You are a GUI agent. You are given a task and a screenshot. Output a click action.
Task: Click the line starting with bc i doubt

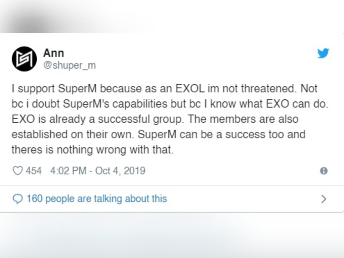click(x=170, y=104)
